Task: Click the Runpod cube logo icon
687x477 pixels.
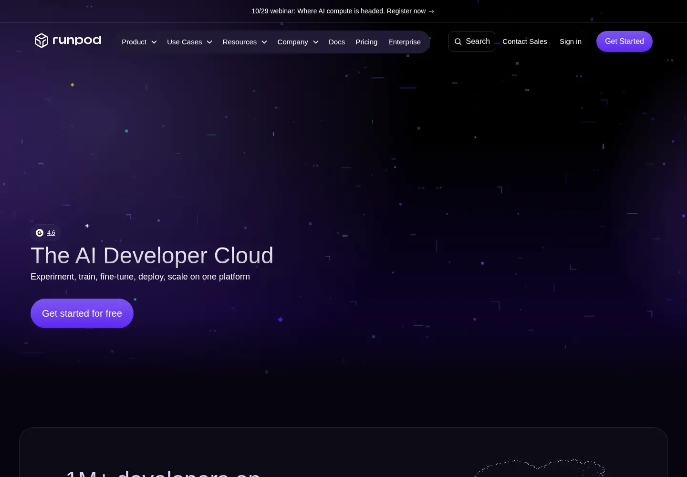Action: 42,41
